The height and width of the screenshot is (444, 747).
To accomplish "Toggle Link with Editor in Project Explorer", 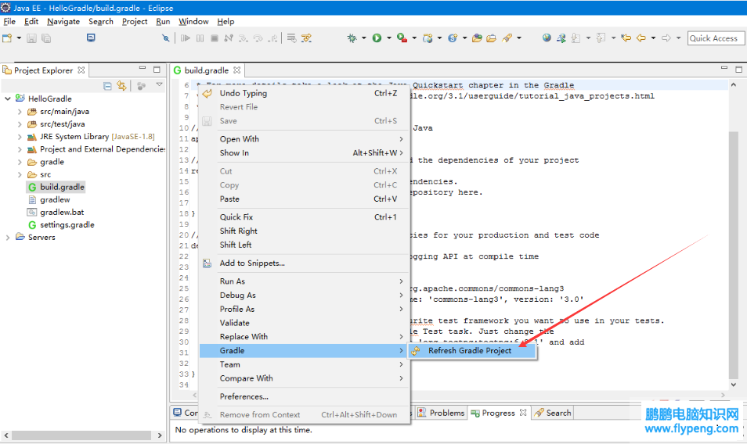I will (122, 86).
